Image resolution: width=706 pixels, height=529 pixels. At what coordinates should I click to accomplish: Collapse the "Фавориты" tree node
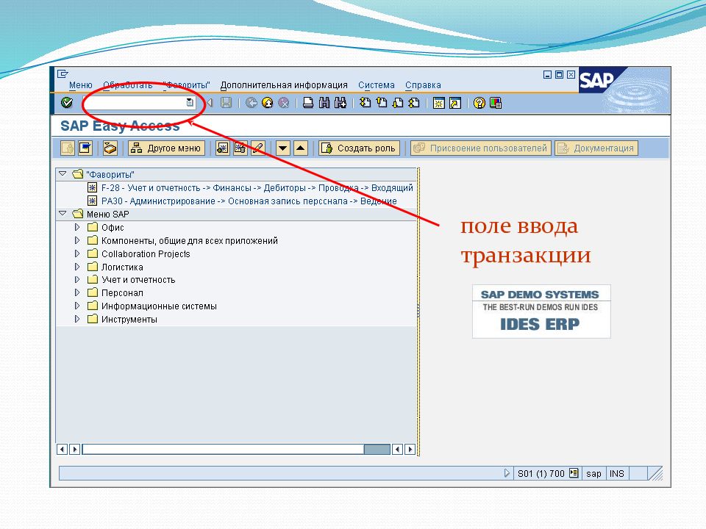63,173
